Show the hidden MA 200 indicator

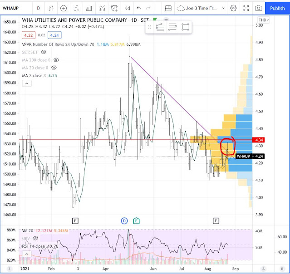tap(56, 60)
